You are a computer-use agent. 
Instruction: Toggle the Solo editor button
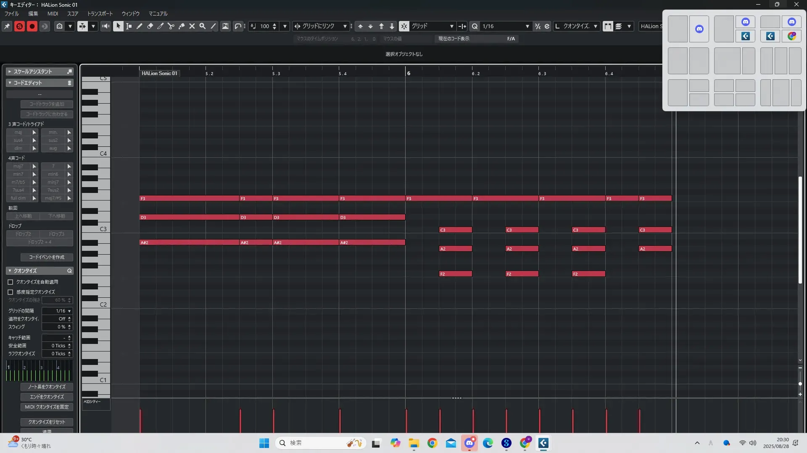tap(19, 26)
